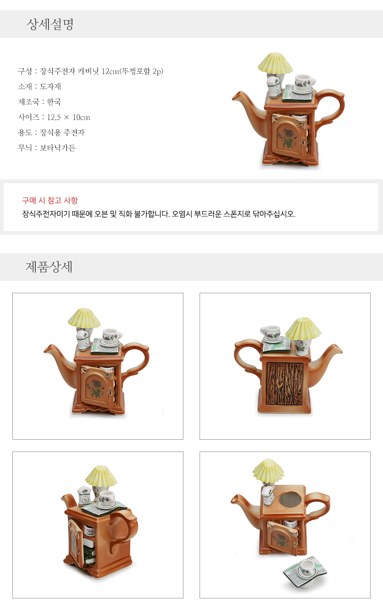Open the back-view teapot with wood panel

285,366
